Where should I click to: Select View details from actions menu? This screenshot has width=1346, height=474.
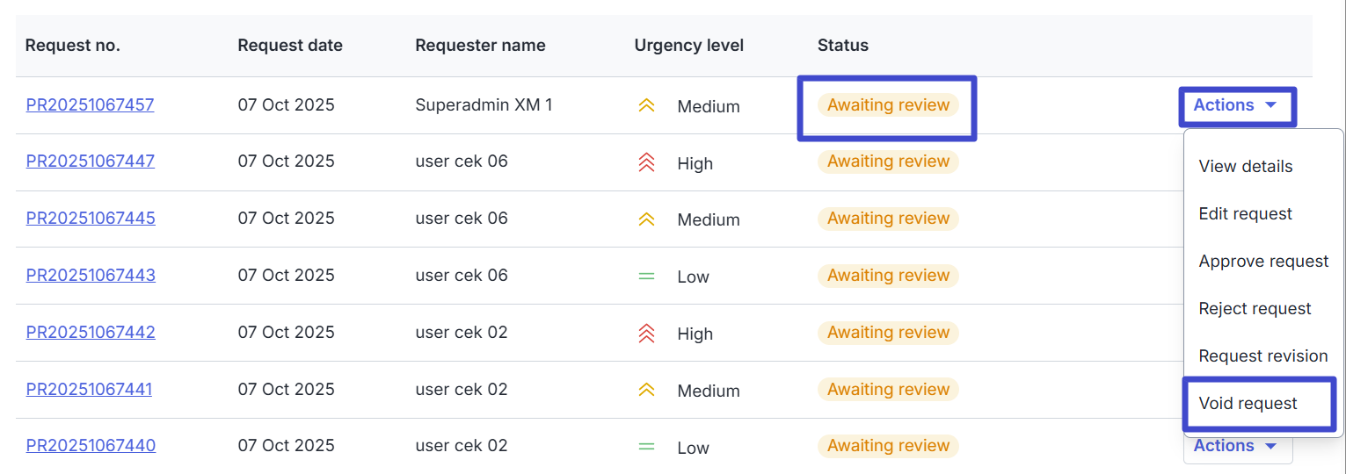tap(1246, 166)
